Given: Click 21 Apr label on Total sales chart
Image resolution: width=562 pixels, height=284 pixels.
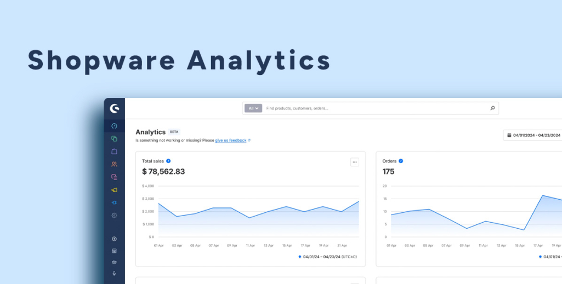Looking at the screenshot, I should [x=342, y=246].
